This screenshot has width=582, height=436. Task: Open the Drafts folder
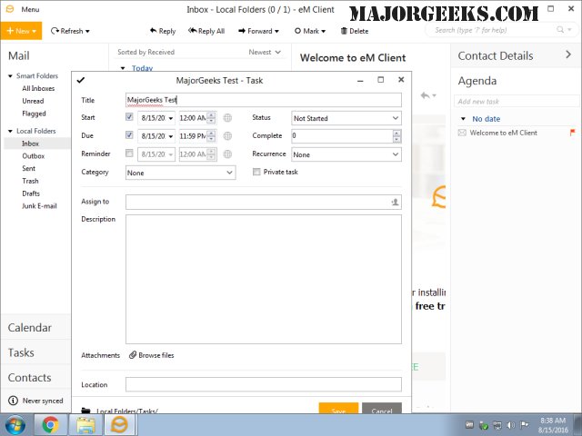[31, 193]
